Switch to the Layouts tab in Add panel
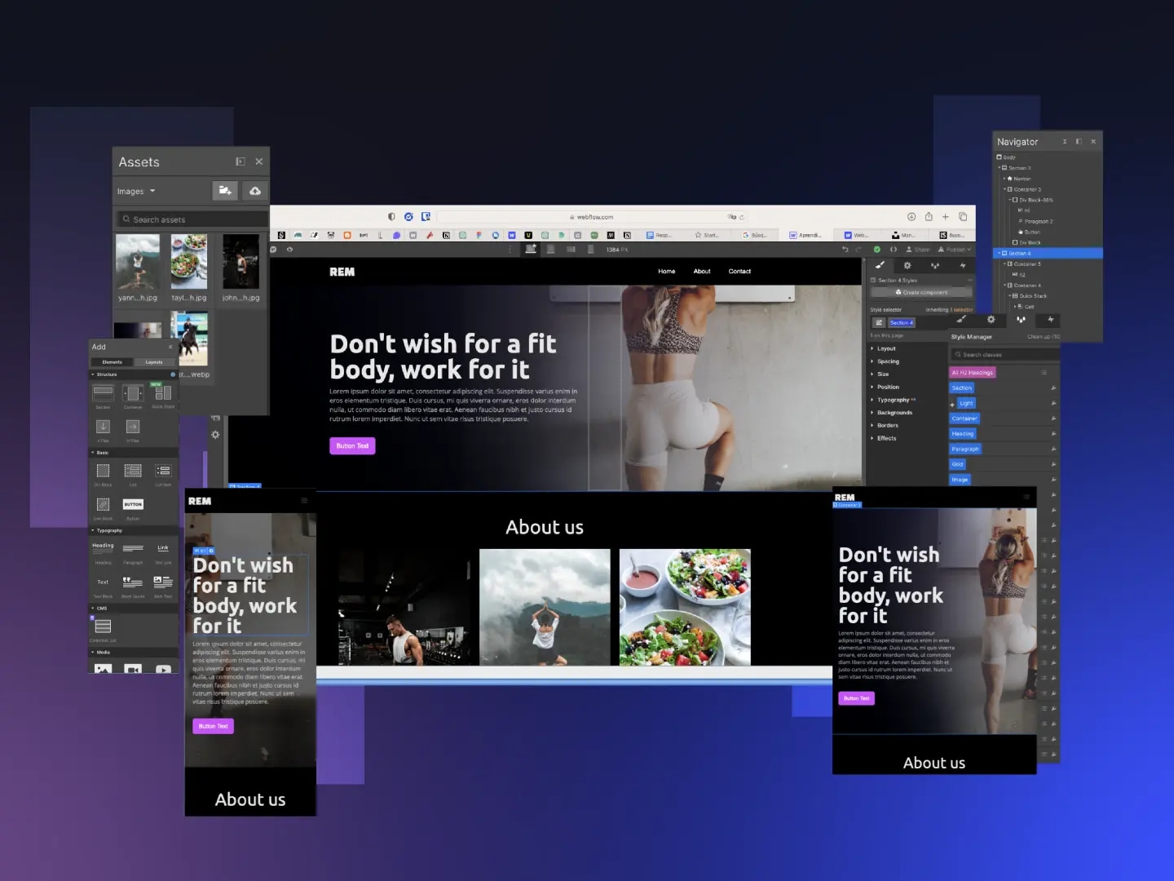 pyautogui.click(x=155, y=361)
